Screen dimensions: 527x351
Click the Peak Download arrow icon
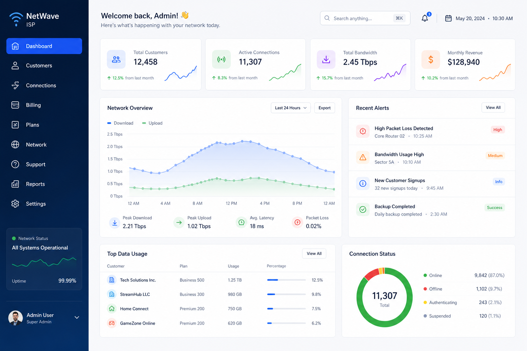(x=115, y=222)
